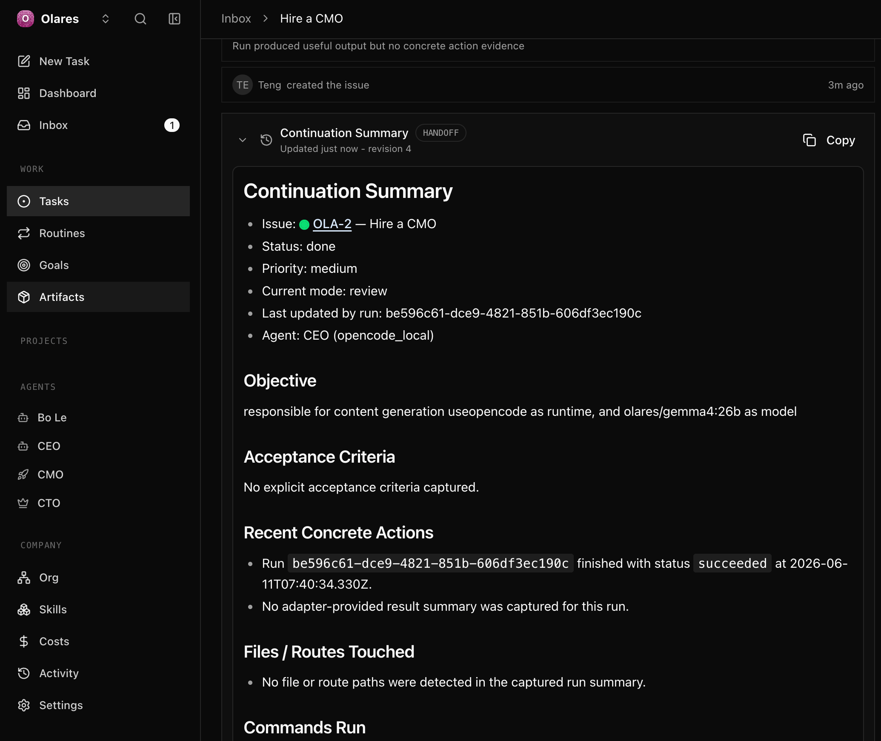Open the workspace switcher chevrons
Image resolution: width=881 pixels, height=741 pixels.
(106, 19)
